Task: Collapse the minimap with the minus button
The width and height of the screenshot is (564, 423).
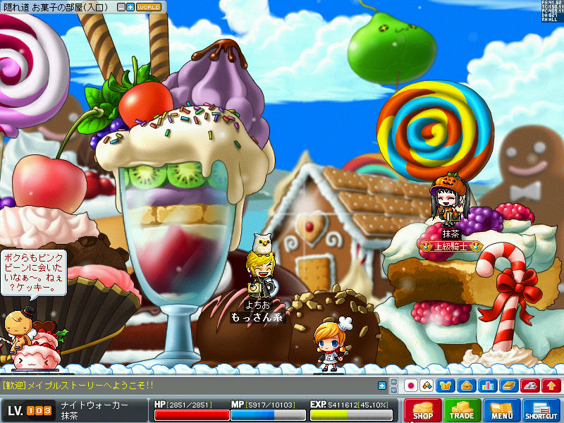Action: point(121,7)
